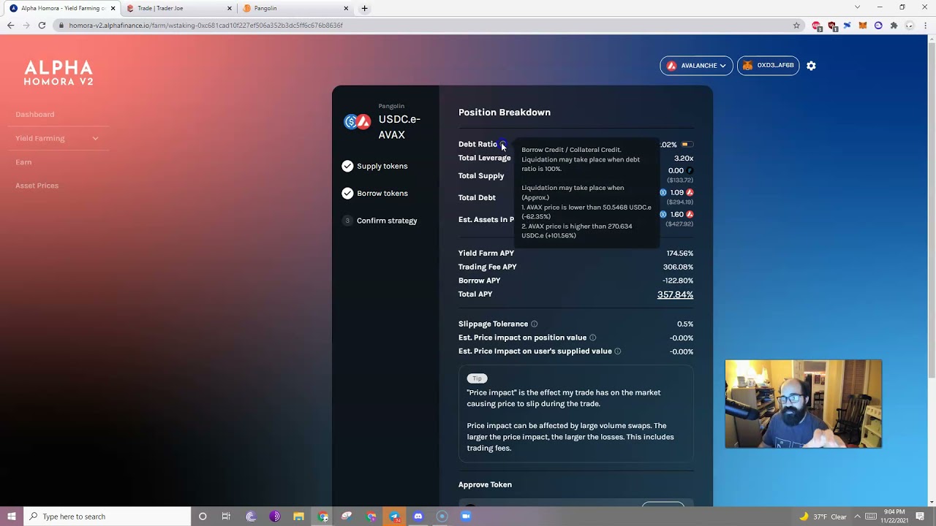Open the MetaMask fox browser extension
The image size is (936, 526).
(863, 26)
